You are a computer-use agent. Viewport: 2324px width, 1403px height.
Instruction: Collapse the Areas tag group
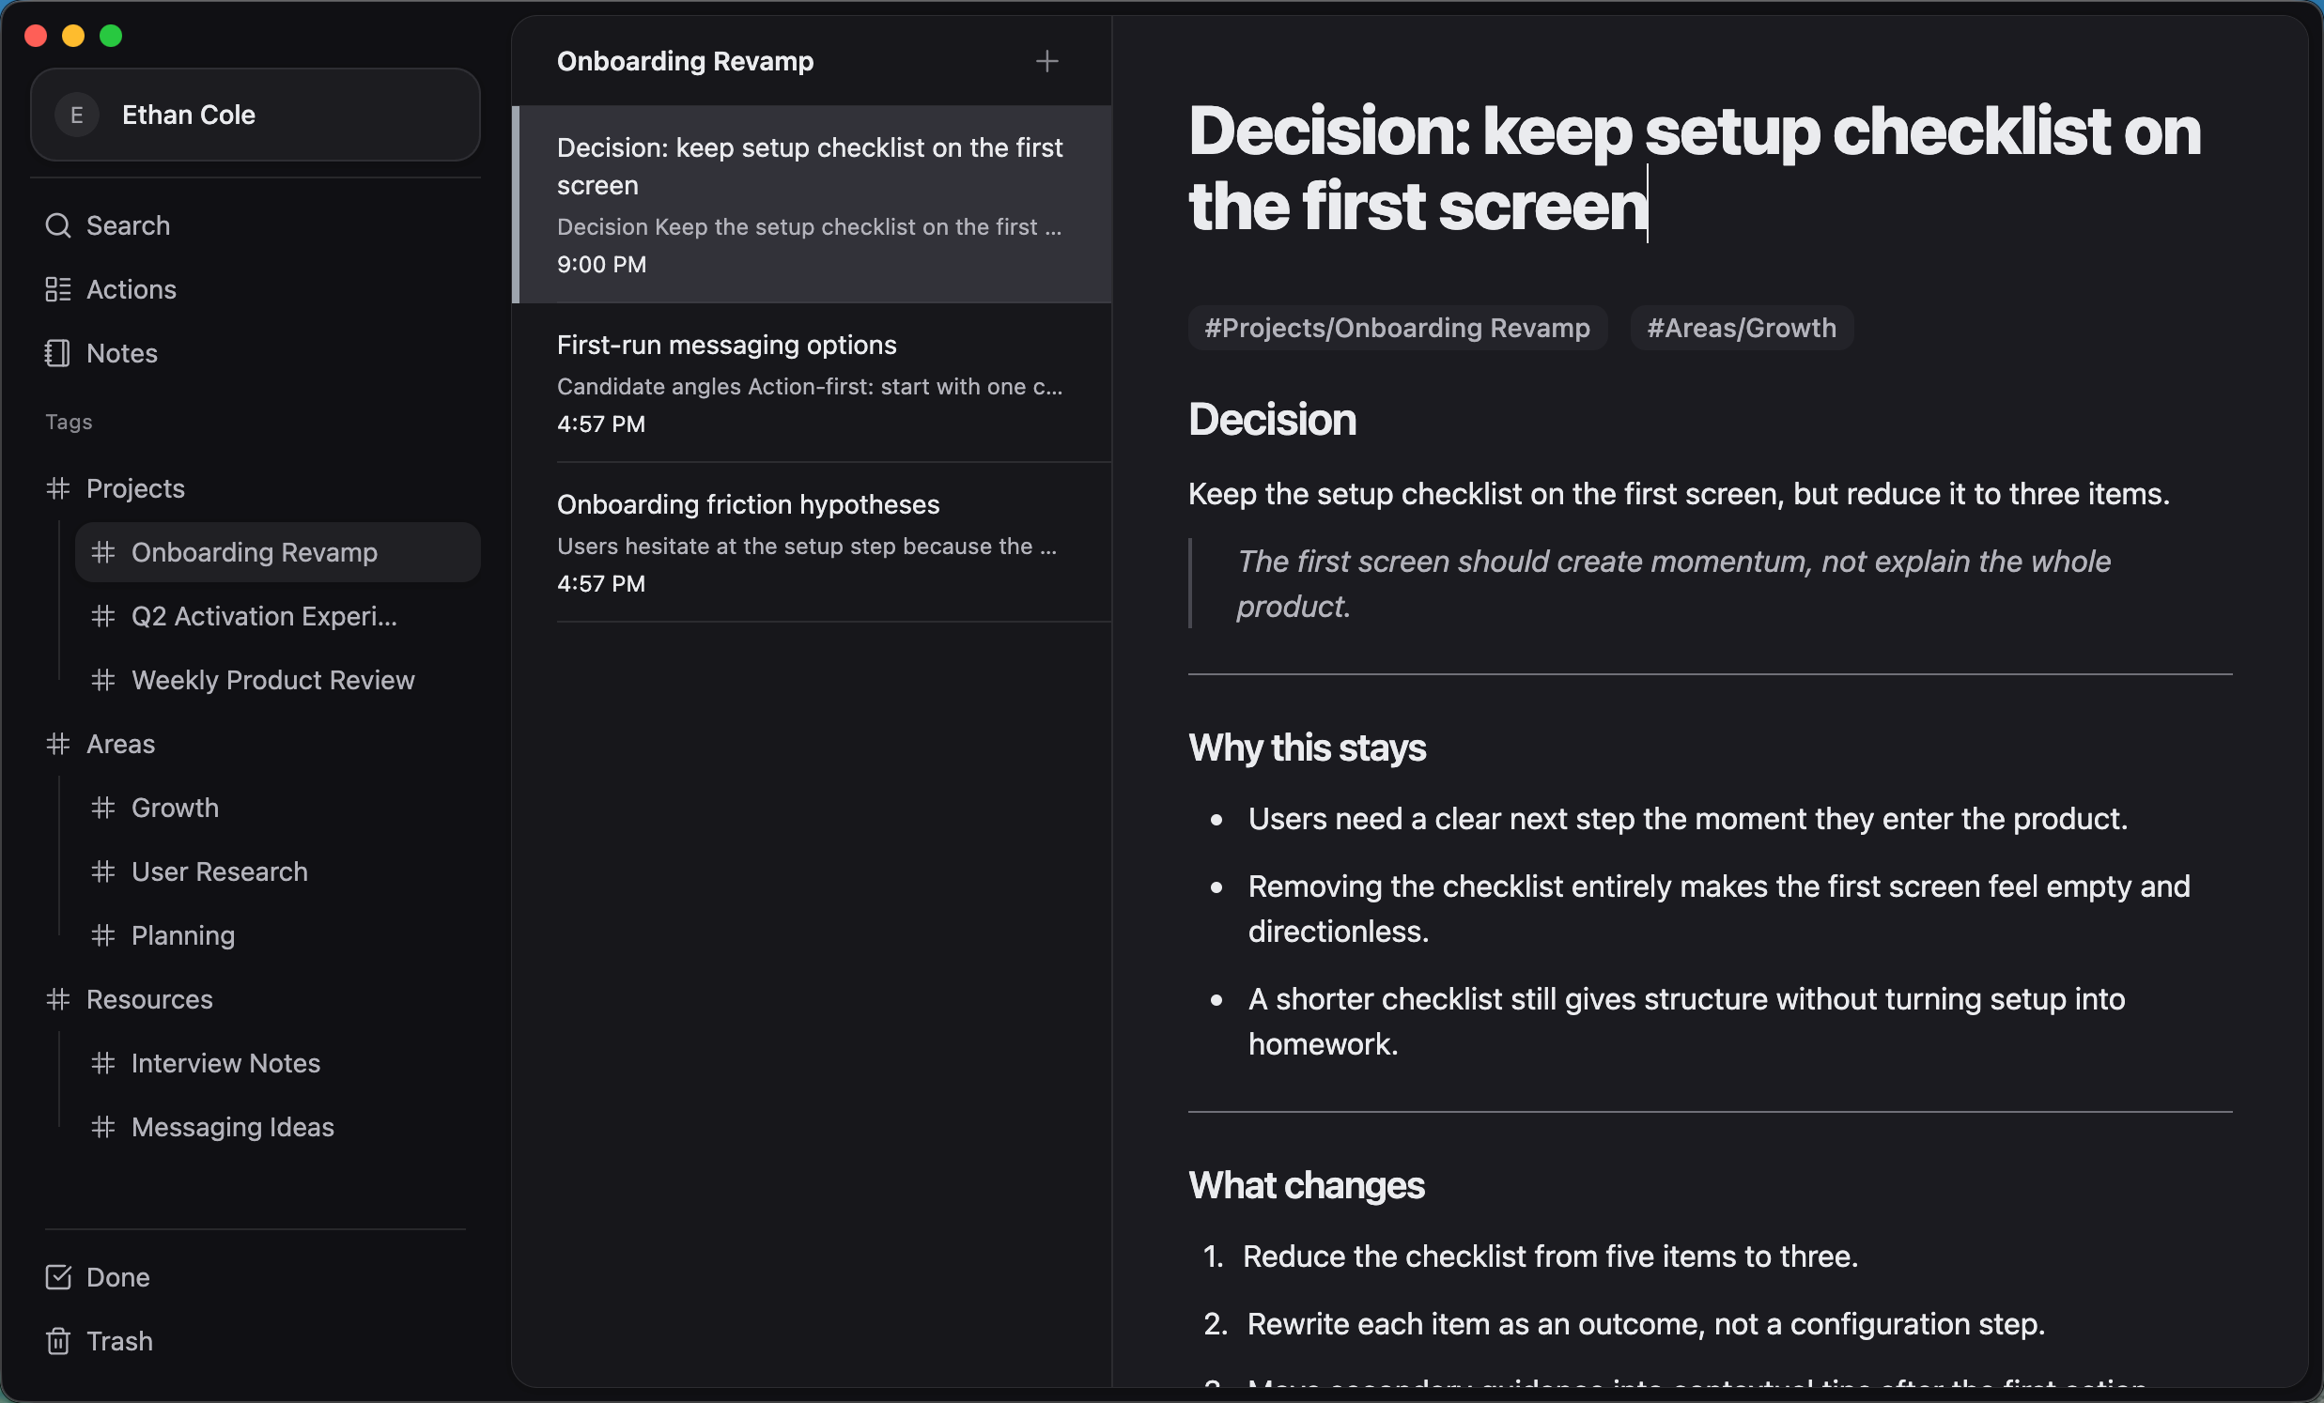[x=120, y=744]
